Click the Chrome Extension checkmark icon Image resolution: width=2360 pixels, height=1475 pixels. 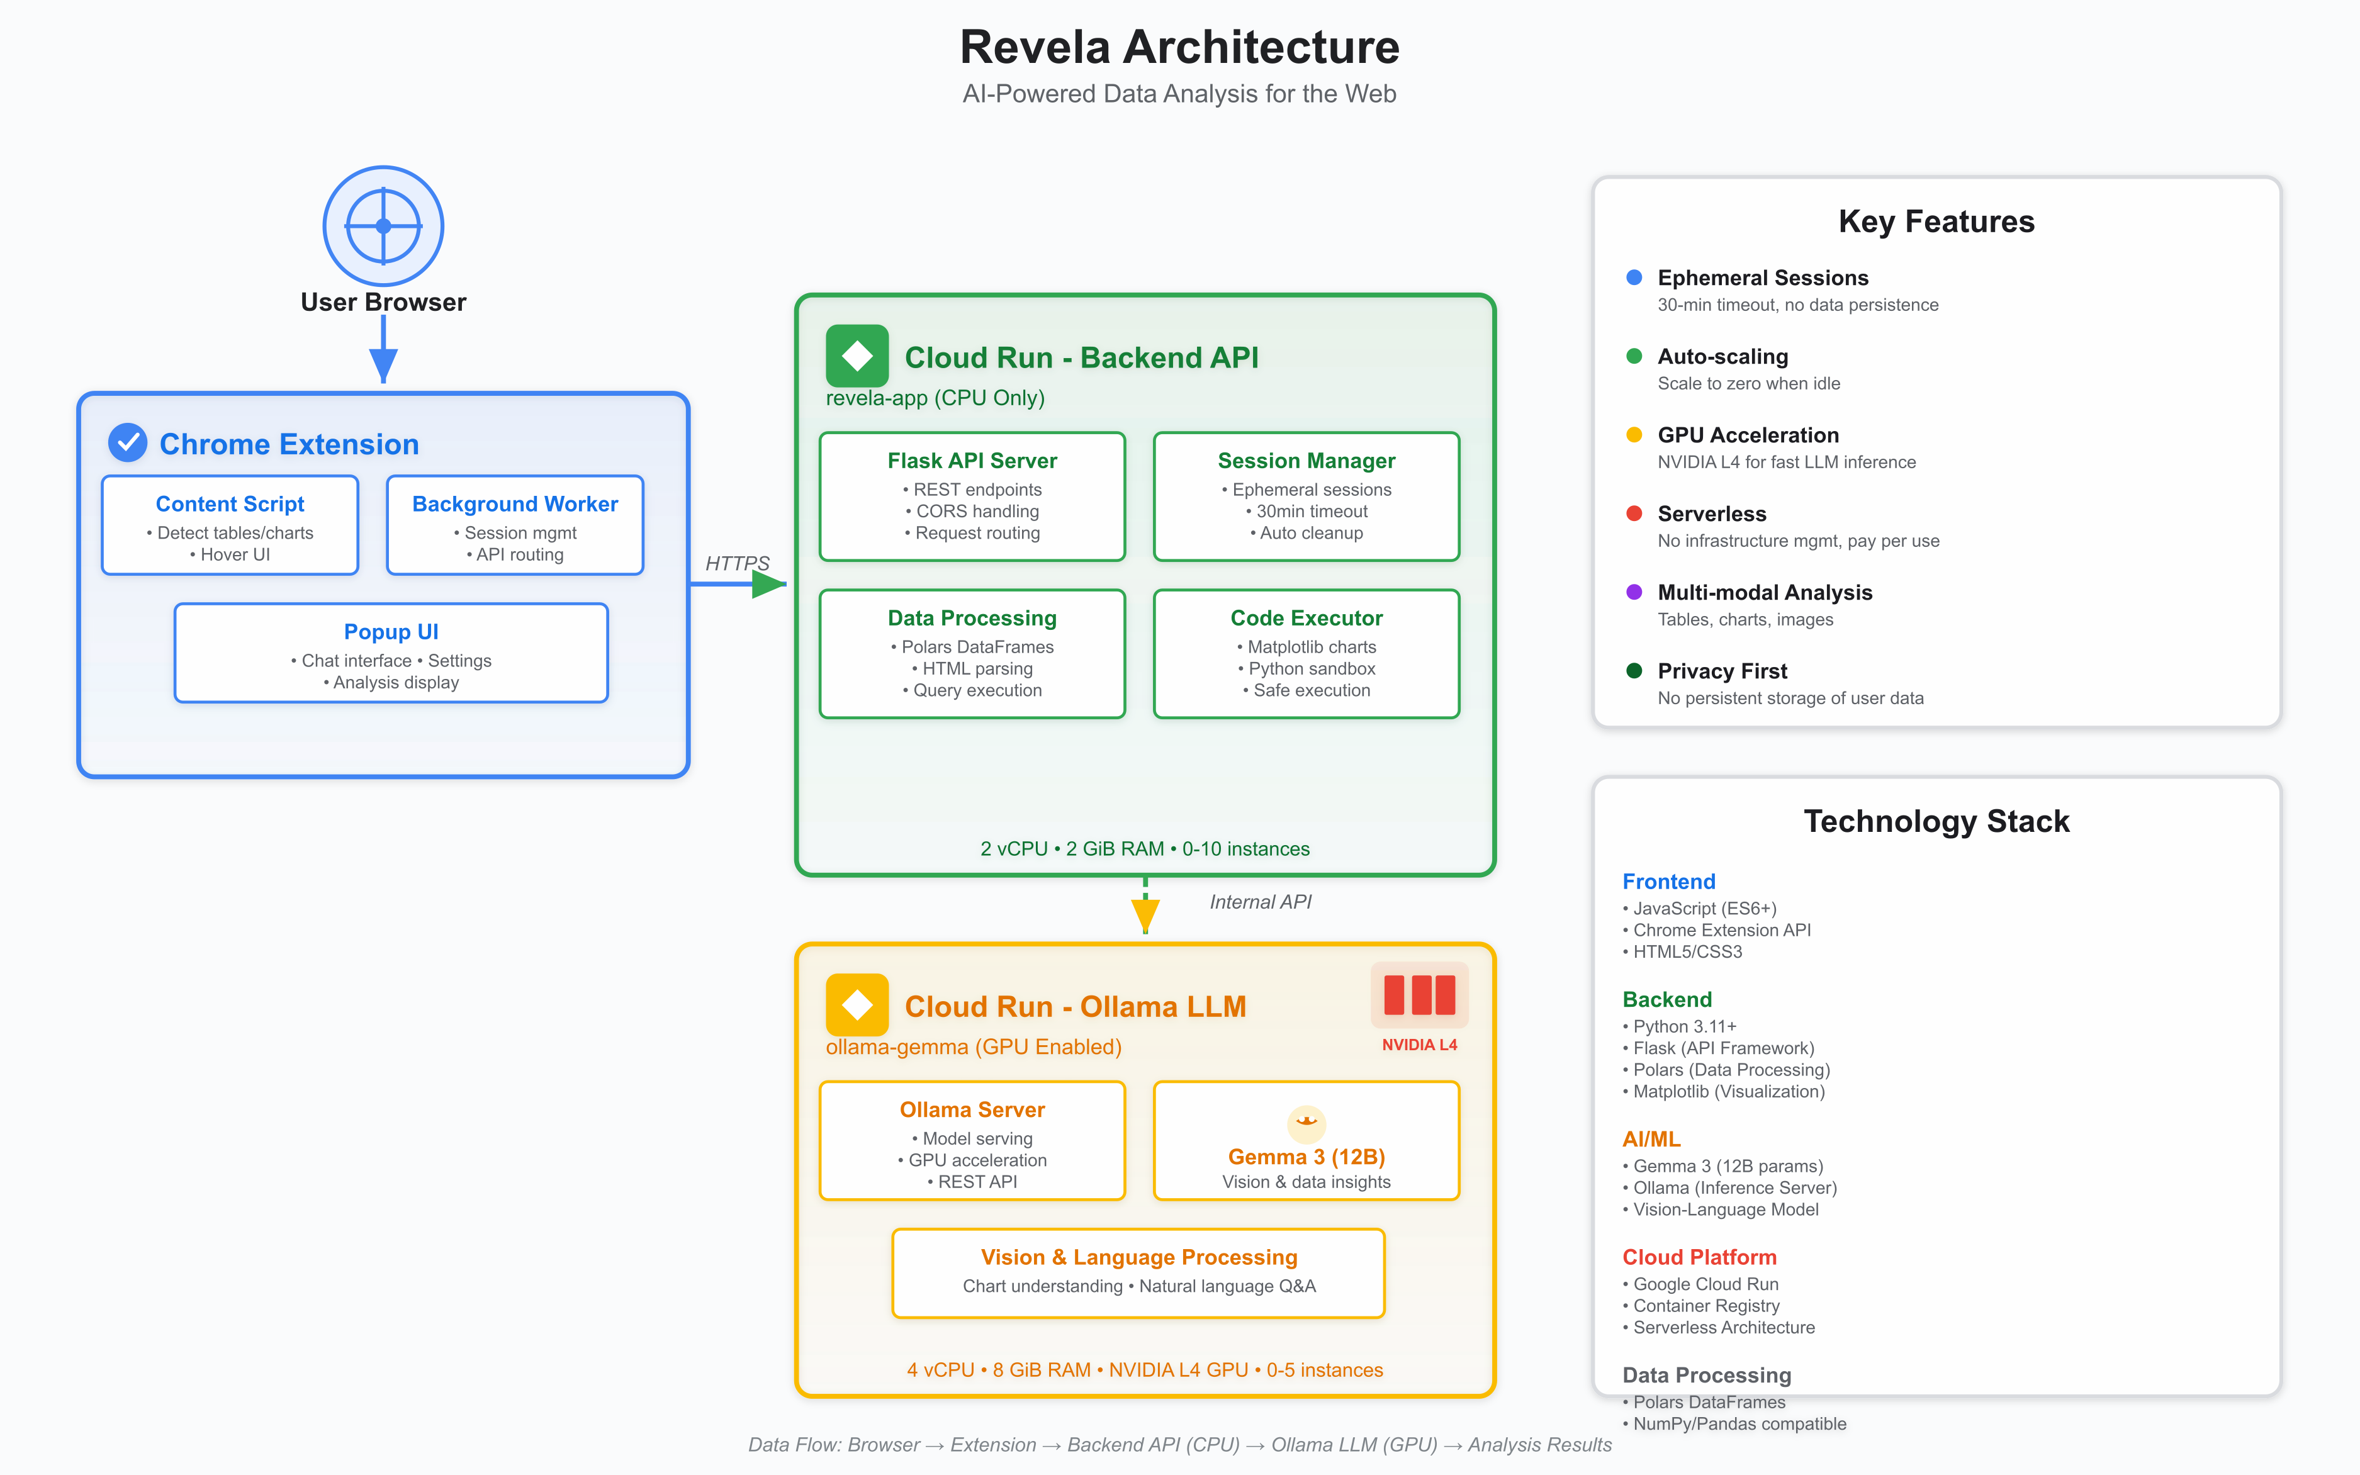(x=127, y=443)
